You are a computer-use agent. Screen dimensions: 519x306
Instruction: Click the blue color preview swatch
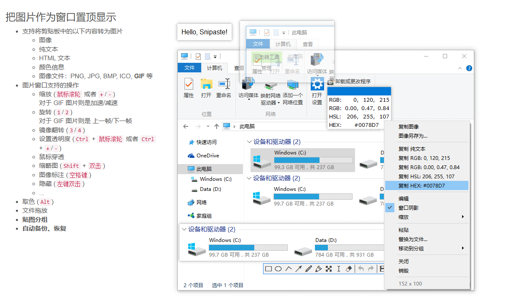[x=359, y=91]
